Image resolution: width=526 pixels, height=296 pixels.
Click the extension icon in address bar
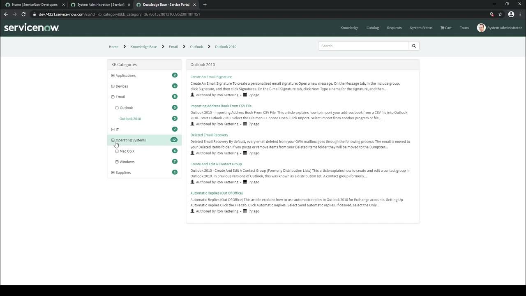click(x=491, y=14)
